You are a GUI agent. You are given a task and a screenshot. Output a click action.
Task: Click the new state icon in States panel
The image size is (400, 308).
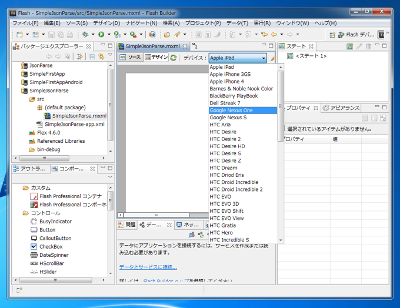pyautogui.click(x=350, y=46)
